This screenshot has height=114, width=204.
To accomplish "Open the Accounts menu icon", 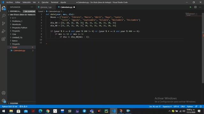I will 4,93.
